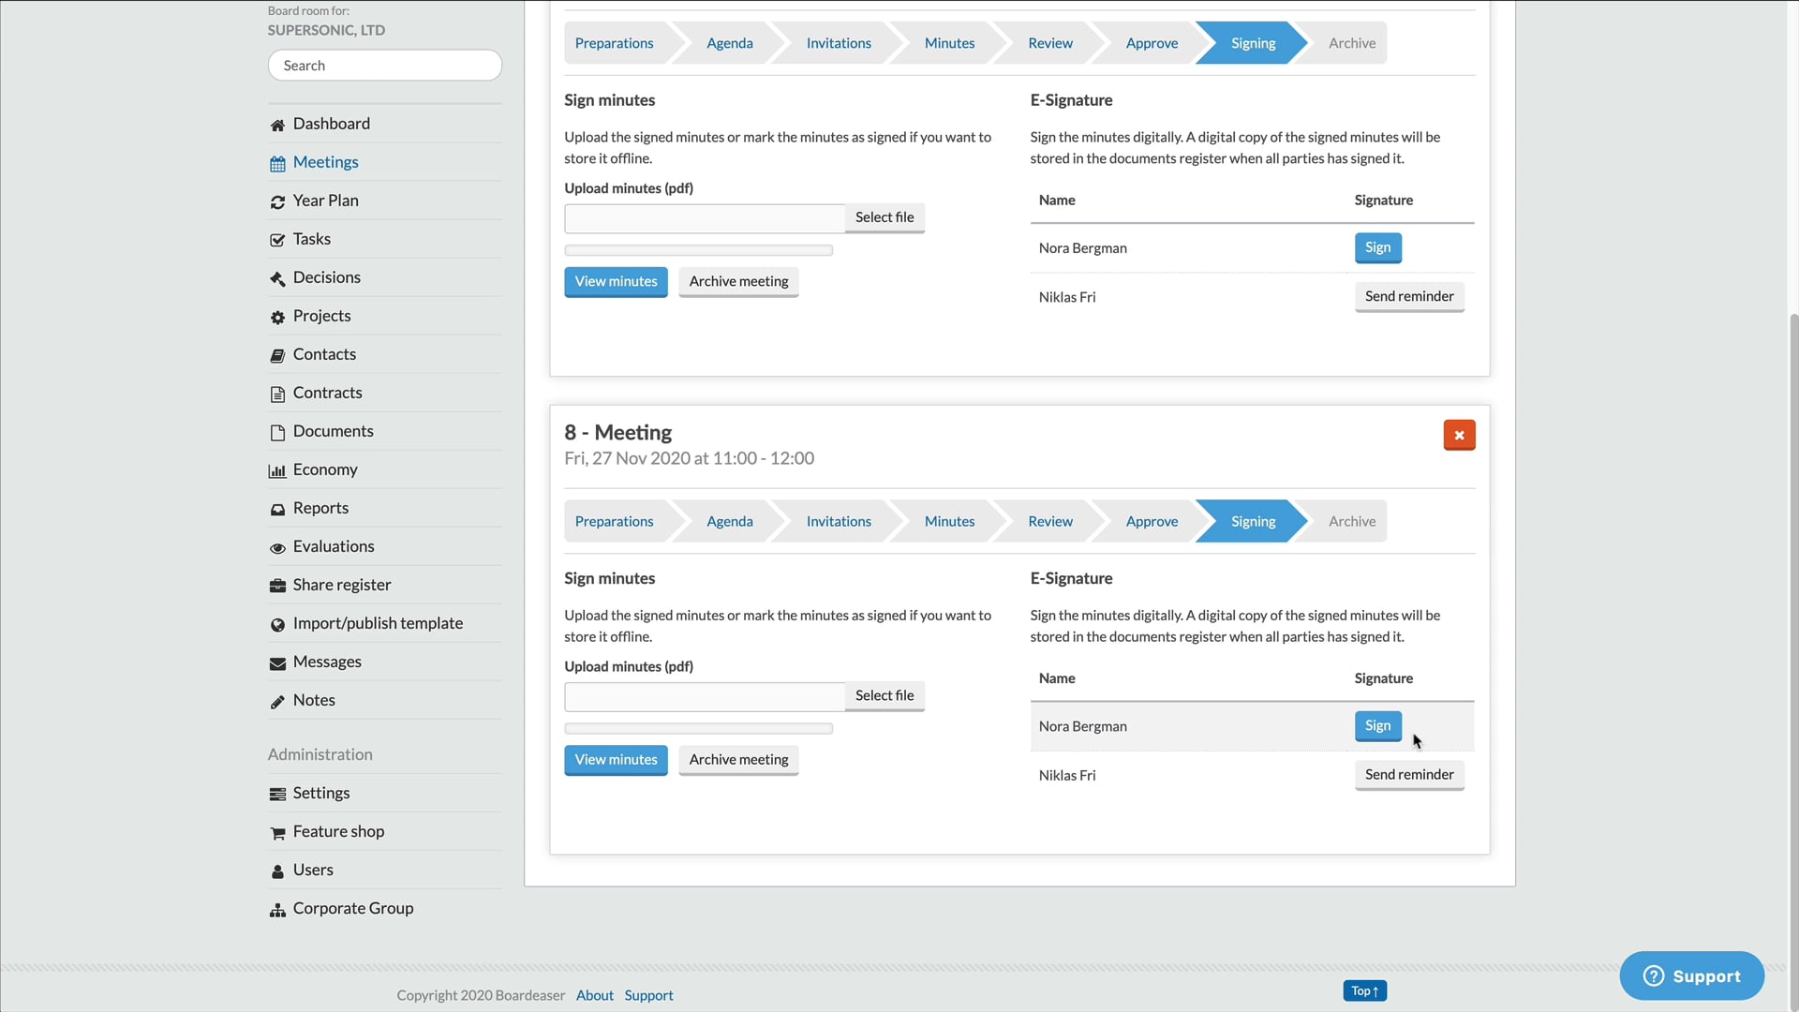1799x1012 pixels.
Task: Click upload progress bar in upper meeting
Action: [698, 250]
